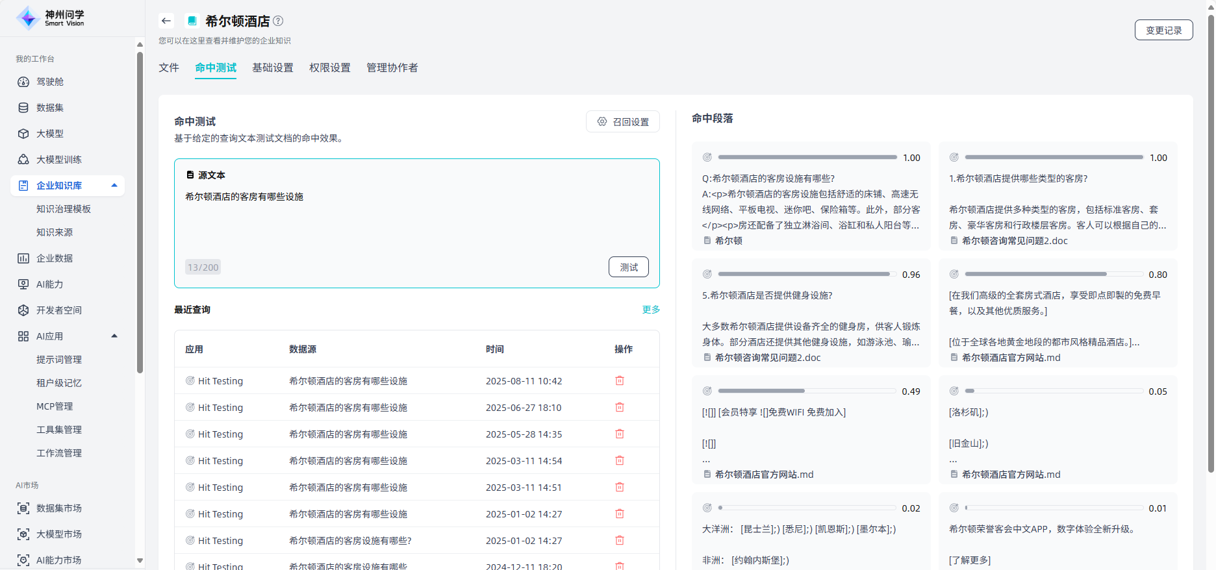Click the 时间 column header
1216x570 pixels.
point(495,349)
